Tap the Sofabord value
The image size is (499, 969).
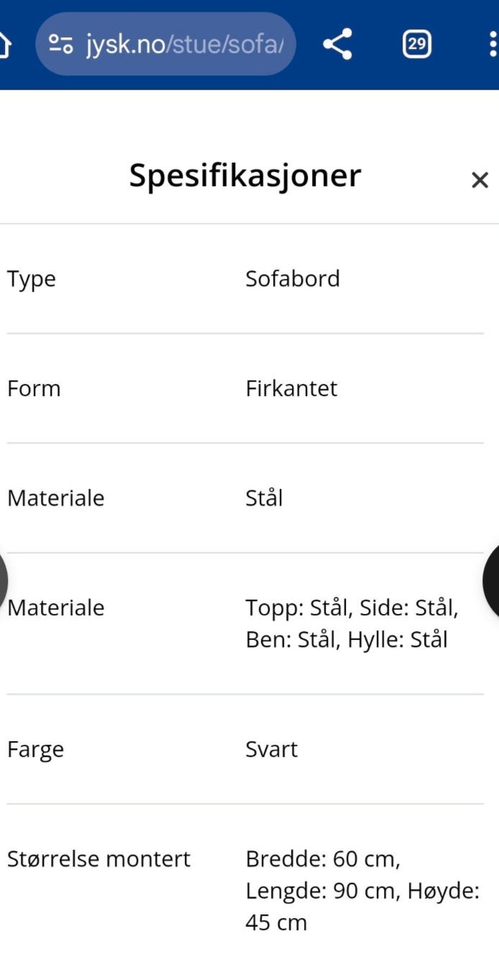point(293,279)
